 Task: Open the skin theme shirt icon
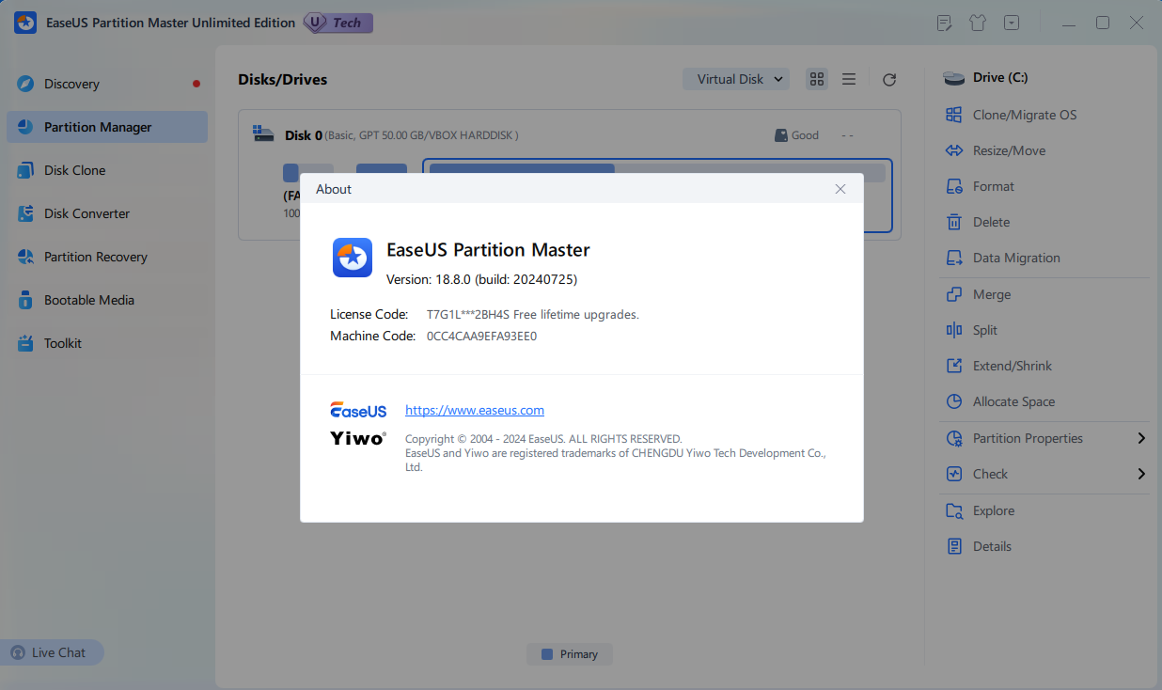tap(978, 23)
